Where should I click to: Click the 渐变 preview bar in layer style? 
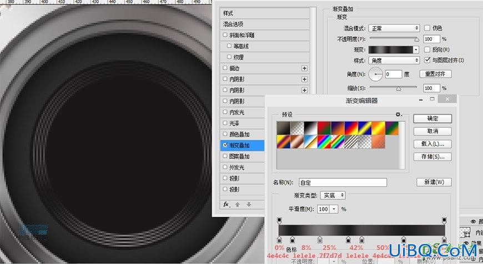coord(391,49)
